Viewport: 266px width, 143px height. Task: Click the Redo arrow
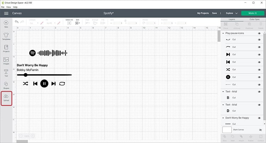(22, 22)
